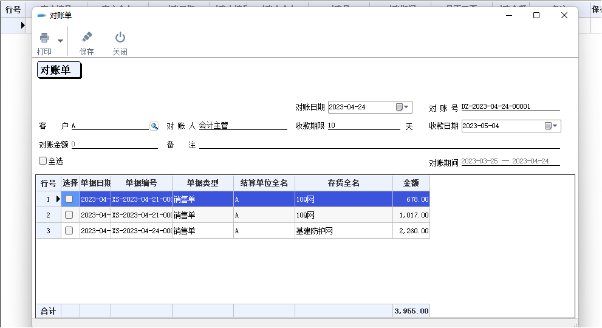Click the total 3,955.00 cell

[411, 311]
